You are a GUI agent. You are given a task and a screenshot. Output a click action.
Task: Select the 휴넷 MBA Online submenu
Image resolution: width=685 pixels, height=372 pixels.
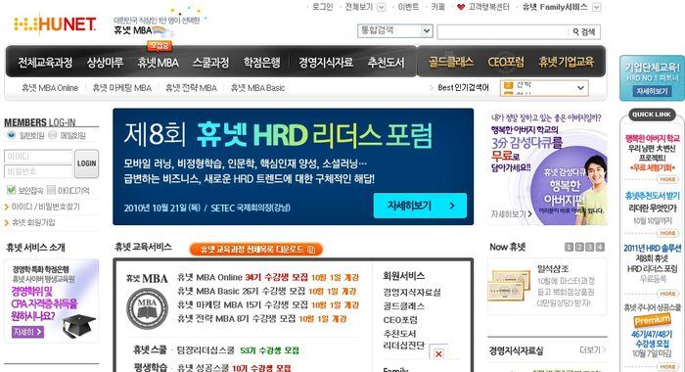click(x=50, y=88)
